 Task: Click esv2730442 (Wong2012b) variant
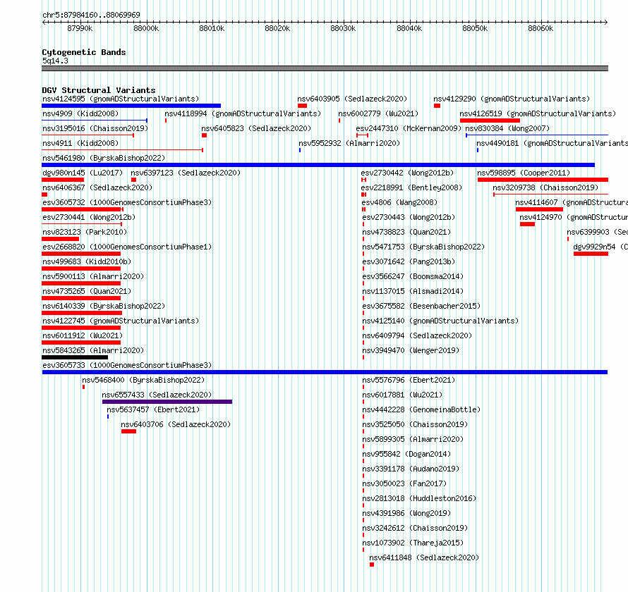(x=407, y=173)
